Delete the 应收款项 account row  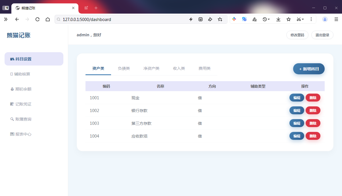[313, 136]
